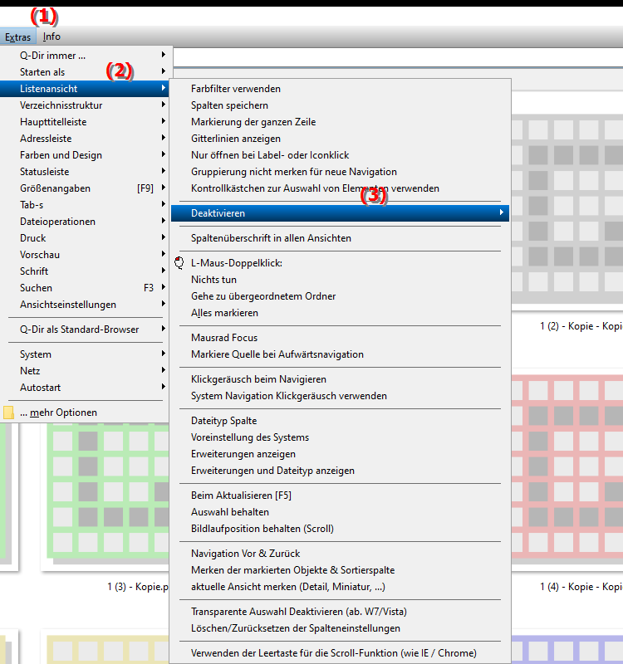The height and width of the screenshot is (664, 623).
Task: Click the arrow at right of Deaktivieren
Action: point(502,212)
